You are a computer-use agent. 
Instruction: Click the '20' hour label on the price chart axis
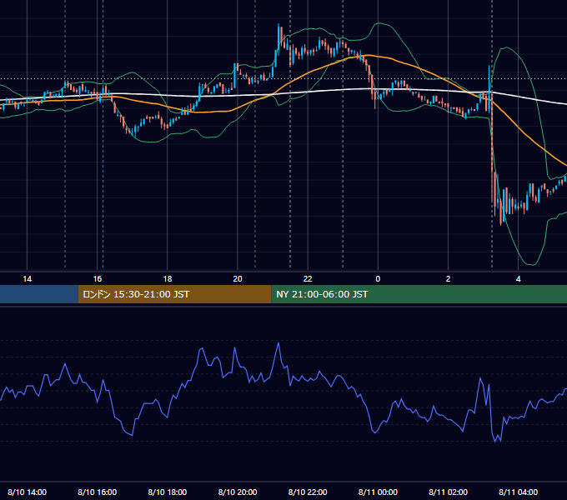click(238, 279)
